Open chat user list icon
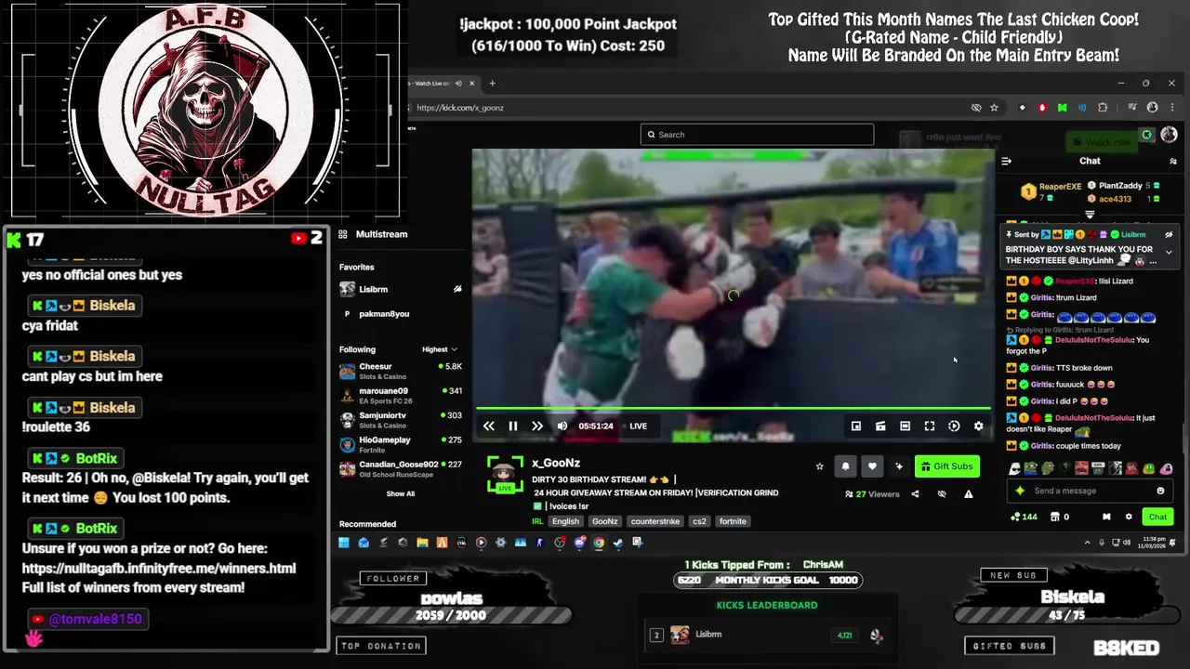Viewport: 1190px width, 669px height. 1173,161
